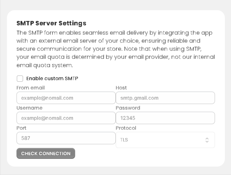This screenshot has width=231, height=175.
Task: Enable the custom SMTP checkbox
Action: [20, 79]
